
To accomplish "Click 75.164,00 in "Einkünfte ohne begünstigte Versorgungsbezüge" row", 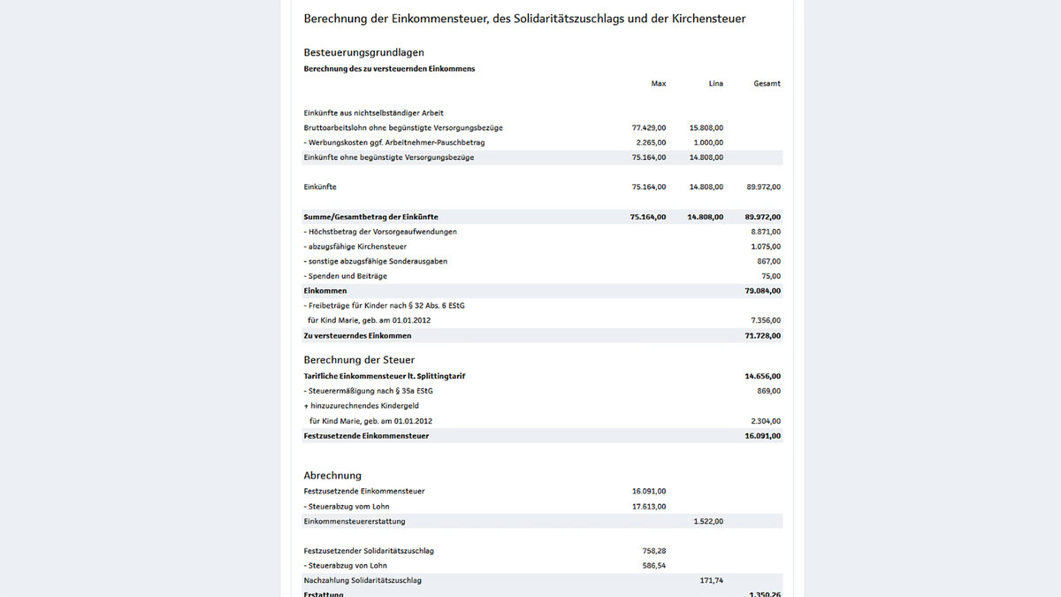I will tap(650, 157).
